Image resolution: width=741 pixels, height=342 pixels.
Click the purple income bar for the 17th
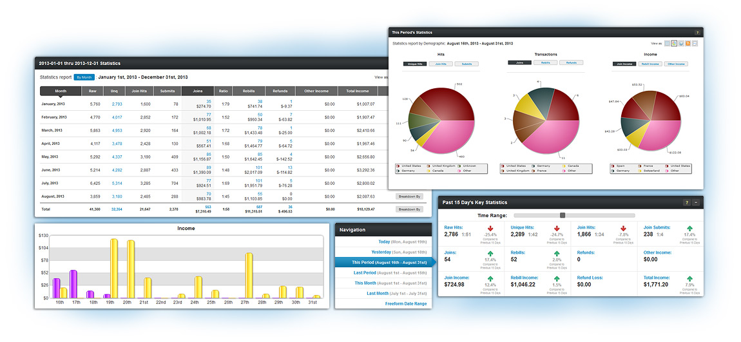[x=73, y=284]
